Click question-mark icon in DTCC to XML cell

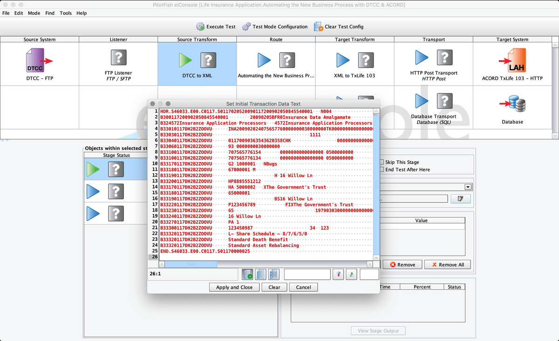(x=208, y=60)
